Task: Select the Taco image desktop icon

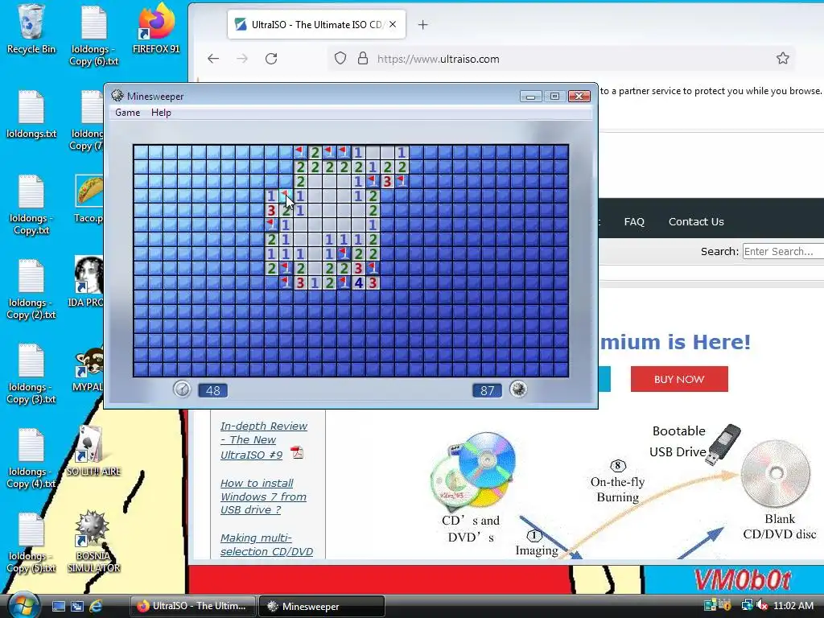Action: 89,199
